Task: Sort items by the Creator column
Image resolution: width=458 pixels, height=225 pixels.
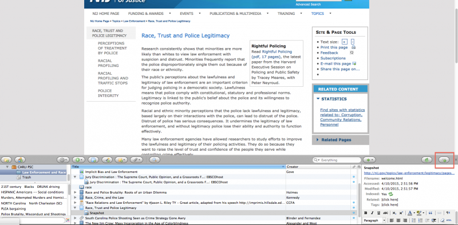Action: pos(318,167)
